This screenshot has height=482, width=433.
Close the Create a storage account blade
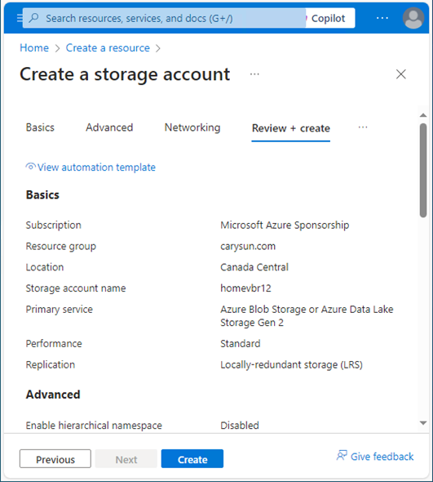[400, 74]
